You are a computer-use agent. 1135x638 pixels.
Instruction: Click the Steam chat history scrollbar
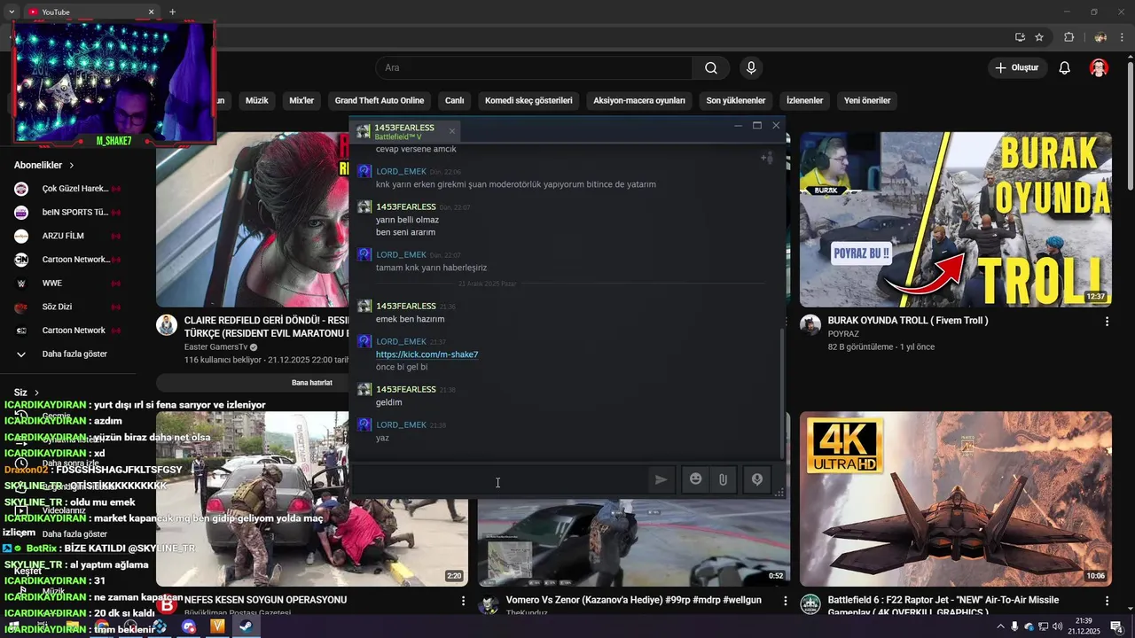coord(781,393)
